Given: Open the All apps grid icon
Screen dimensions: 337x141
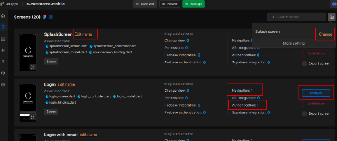Looking at the screenshot, I should click(x=2, y=4).
